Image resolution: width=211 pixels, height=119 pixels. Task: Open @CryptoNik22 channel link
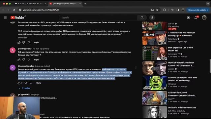coord(24,95)
